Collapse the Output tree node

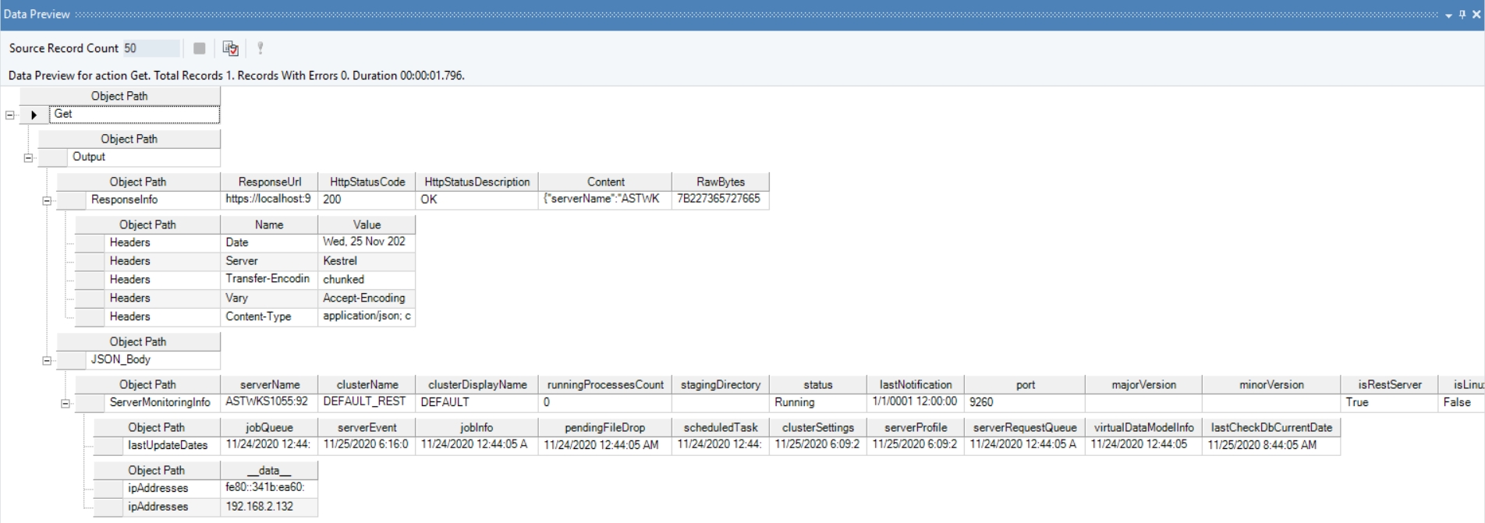(28, 157)
